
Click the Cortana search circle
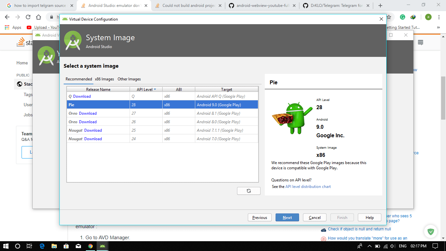click(18, 246)
